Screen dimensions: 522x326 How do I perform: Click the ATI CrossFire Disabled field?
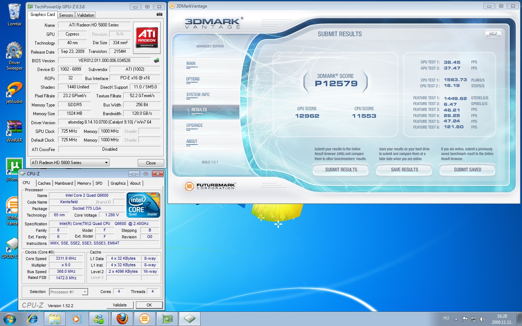[109, 149]
